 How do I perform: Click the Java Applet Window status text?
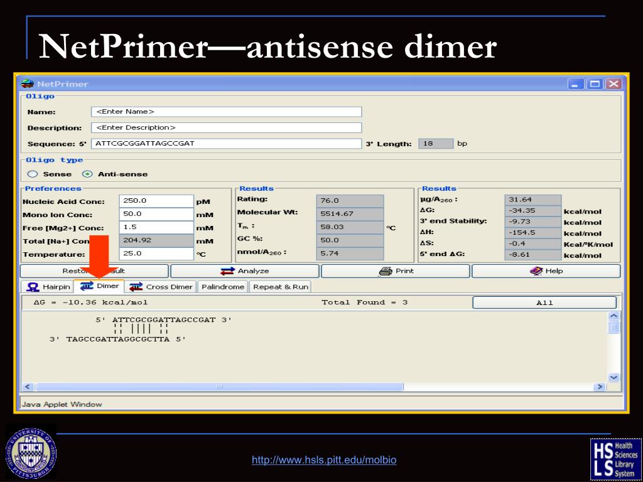(62, 404)
